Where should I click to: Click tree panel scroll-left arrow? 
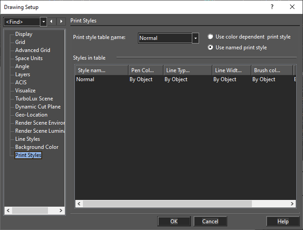coord(8,210)
